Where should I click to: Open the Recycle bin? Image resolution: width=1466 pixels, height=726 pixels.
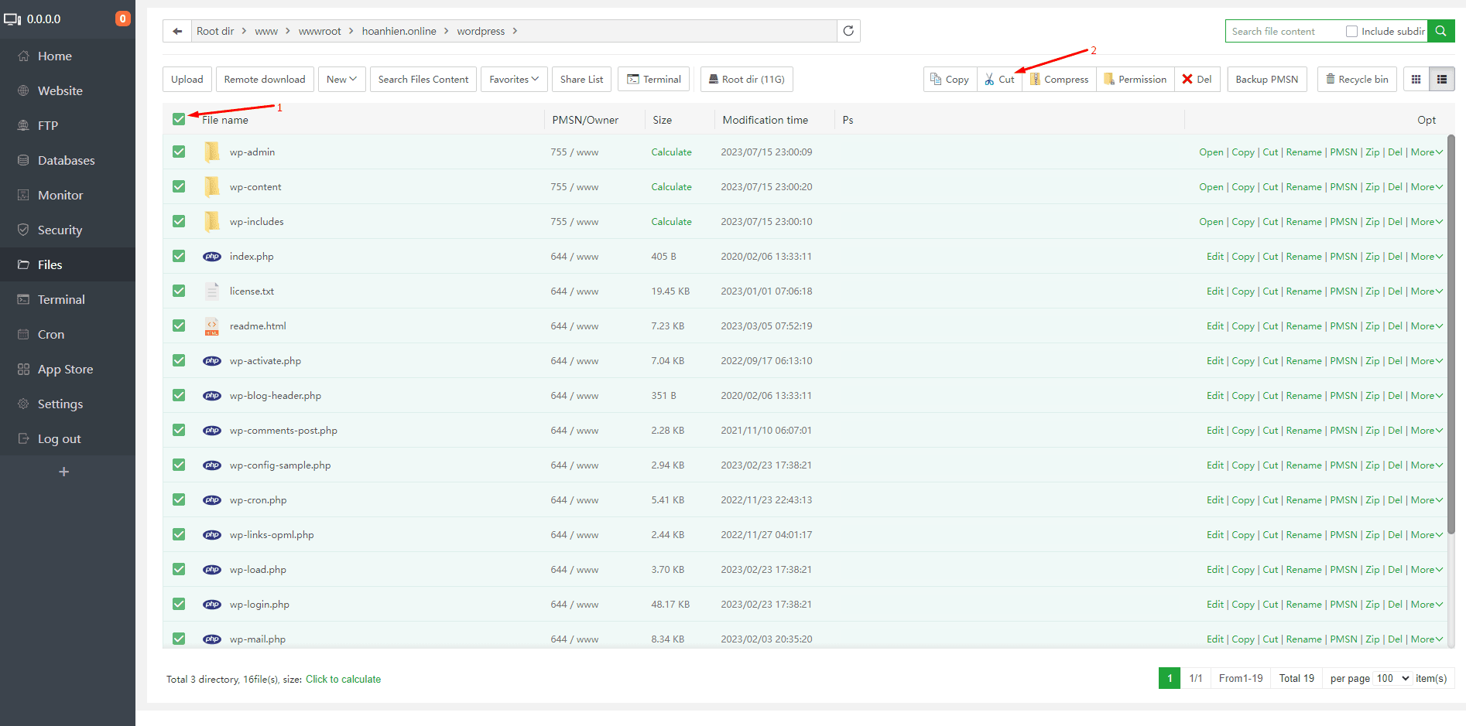[1357, 79]
